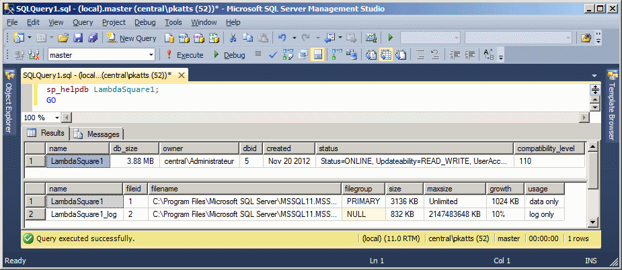The width and height of the screenshot is (622, 270).
Task: Open the active documents list arrow
Action: (x=594, y=75)
